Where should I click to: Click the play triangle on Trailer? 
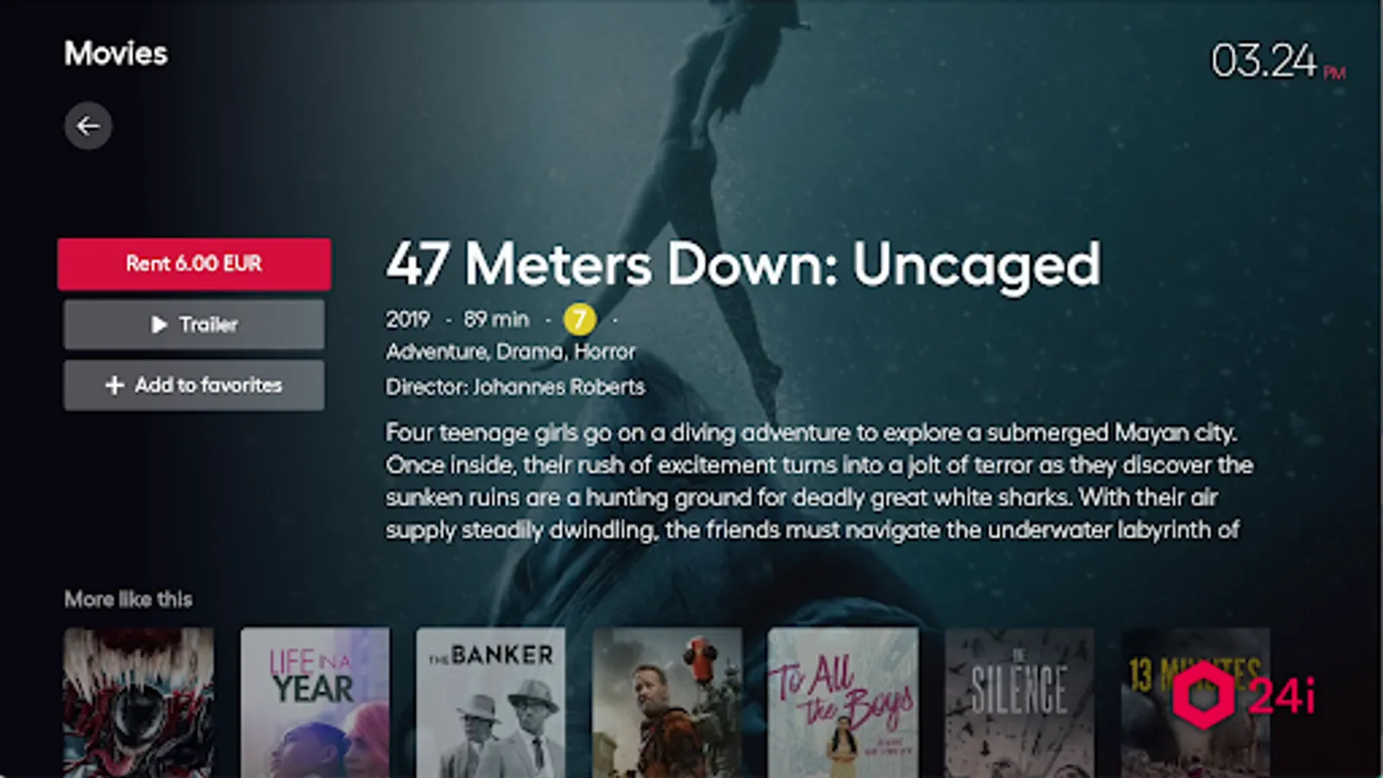pyautogui.click(x=159, y=325)
